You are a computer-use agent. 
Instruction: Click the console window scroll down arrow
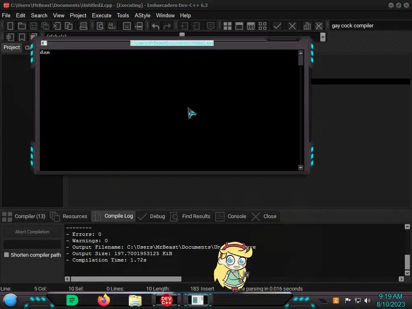(301, 168)
